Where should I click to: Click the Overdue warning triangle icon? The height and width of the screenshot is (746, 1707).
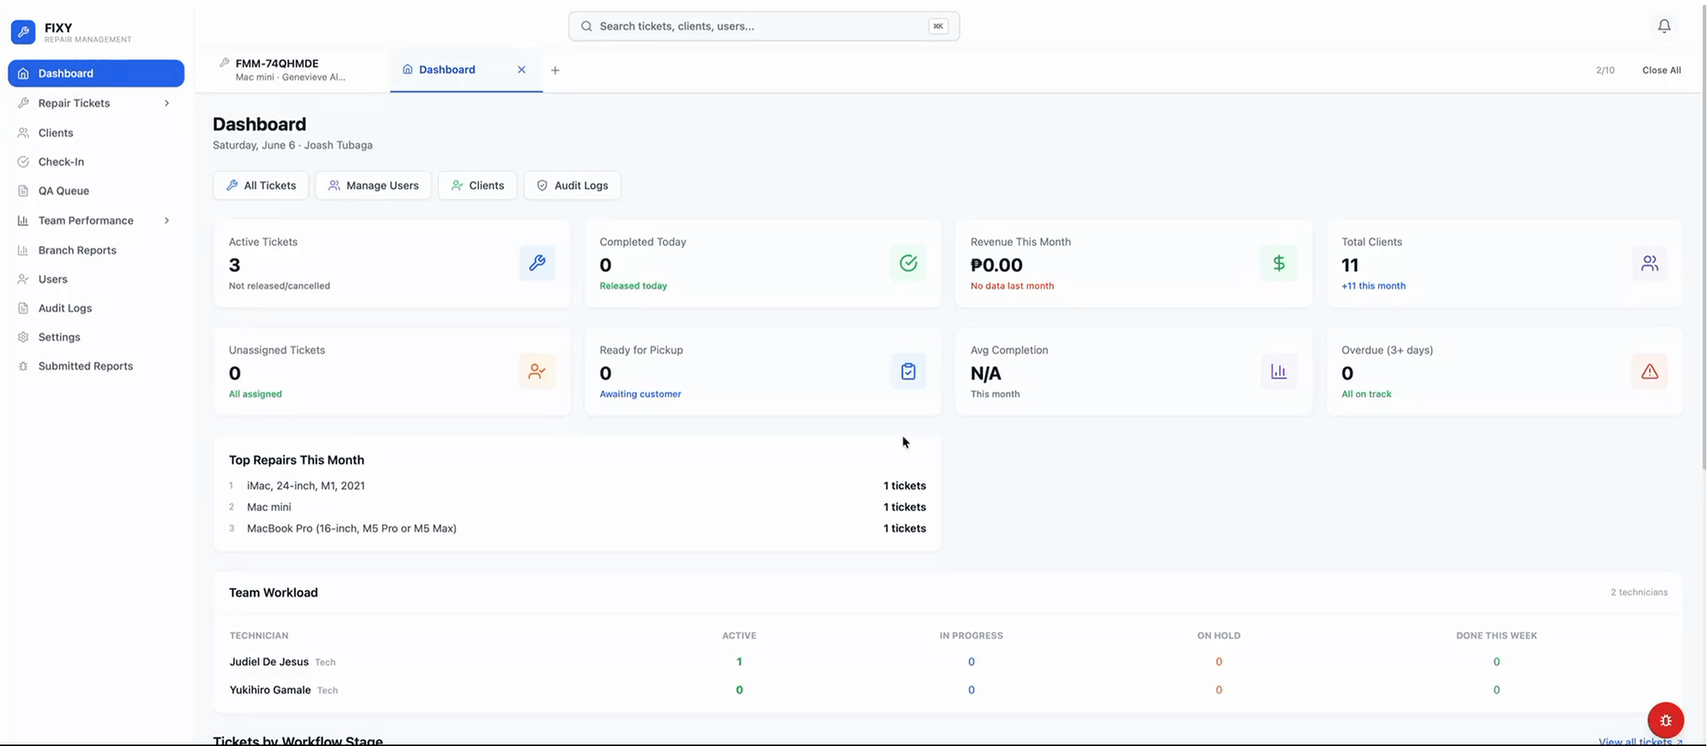(1650, 371)
